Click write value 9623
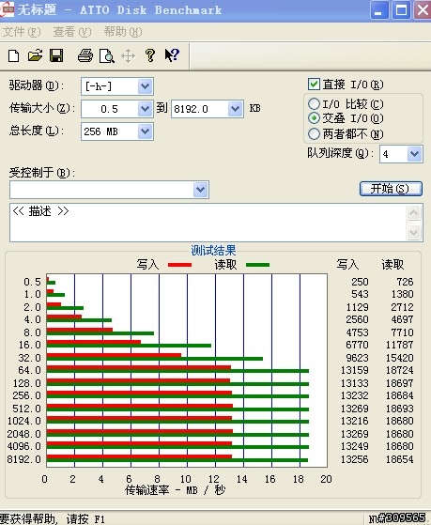Screen dimensions: 431x525 pos(358,358)
